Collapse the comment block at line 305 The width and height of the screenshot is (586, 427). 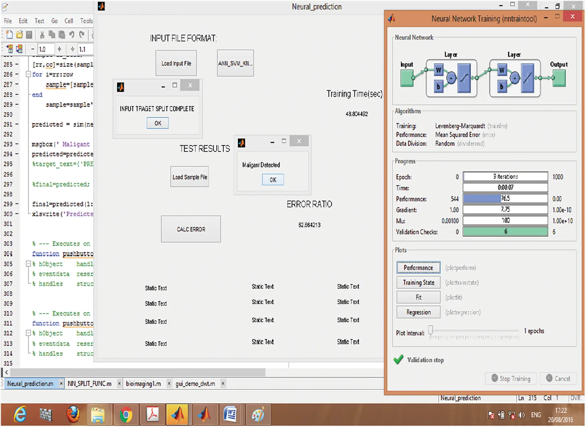point(28,264)
